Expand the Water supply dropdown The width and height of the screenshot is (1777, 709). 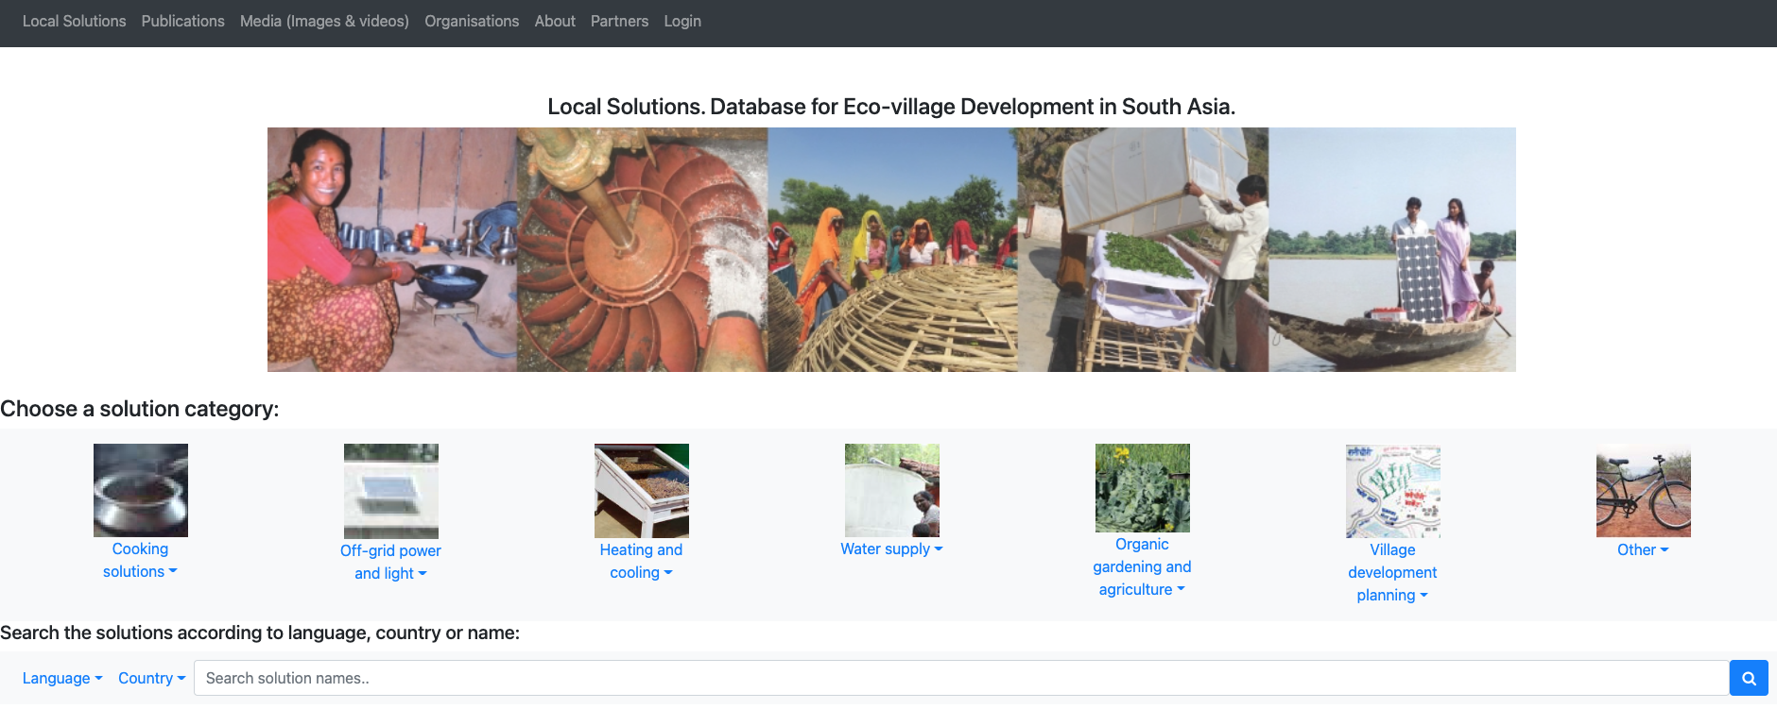point(891,549)
